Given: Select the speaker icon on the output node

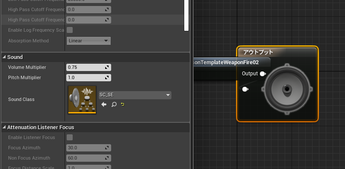Looking at the screenshot, I should click(x=287, y=89).
